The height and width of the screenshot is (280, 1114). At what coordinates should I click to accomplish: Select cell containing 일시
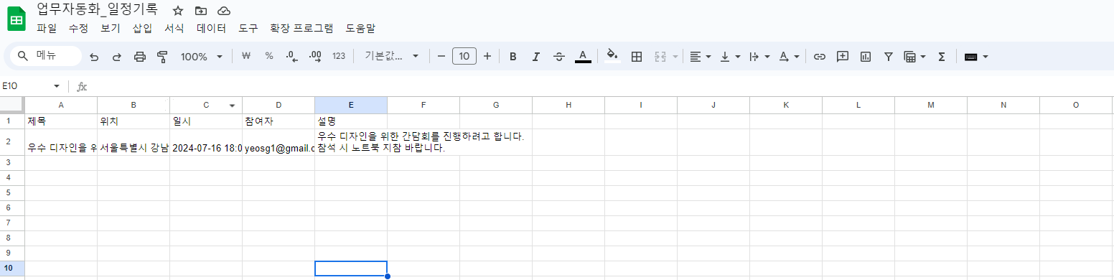point(206,121)
